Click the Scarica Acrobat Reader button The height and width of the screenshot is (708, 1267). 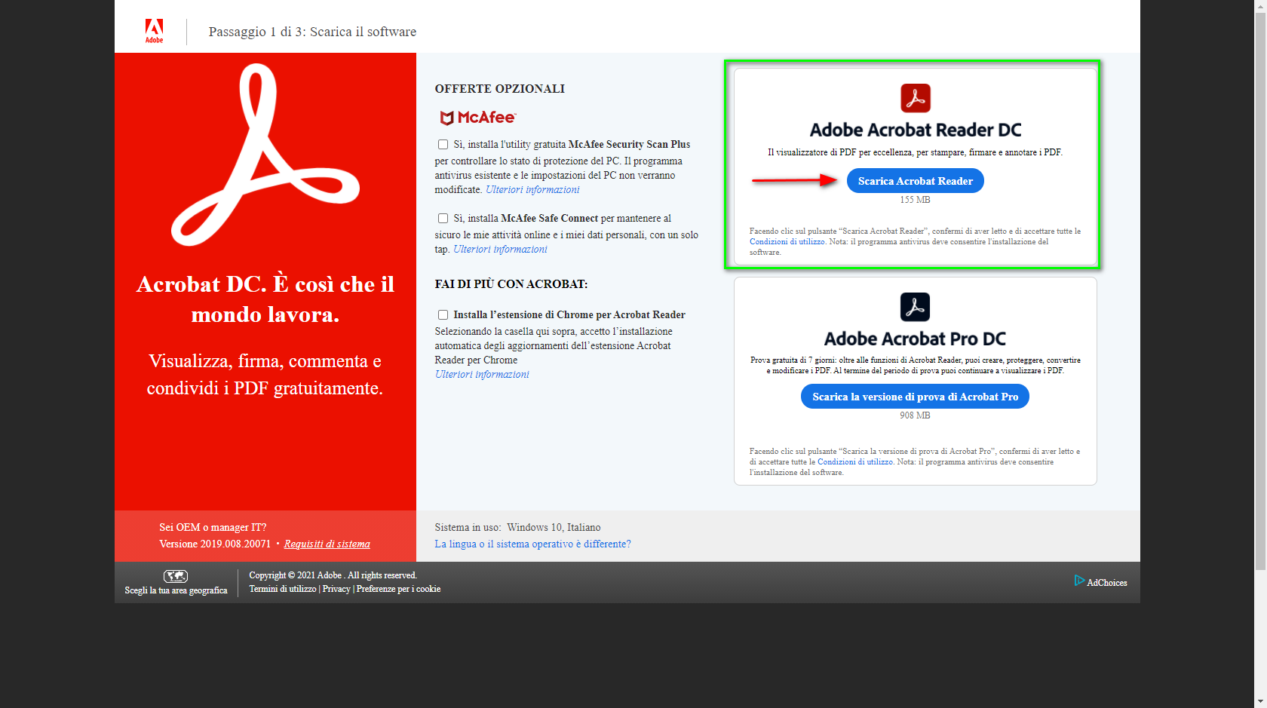point(915,181)
